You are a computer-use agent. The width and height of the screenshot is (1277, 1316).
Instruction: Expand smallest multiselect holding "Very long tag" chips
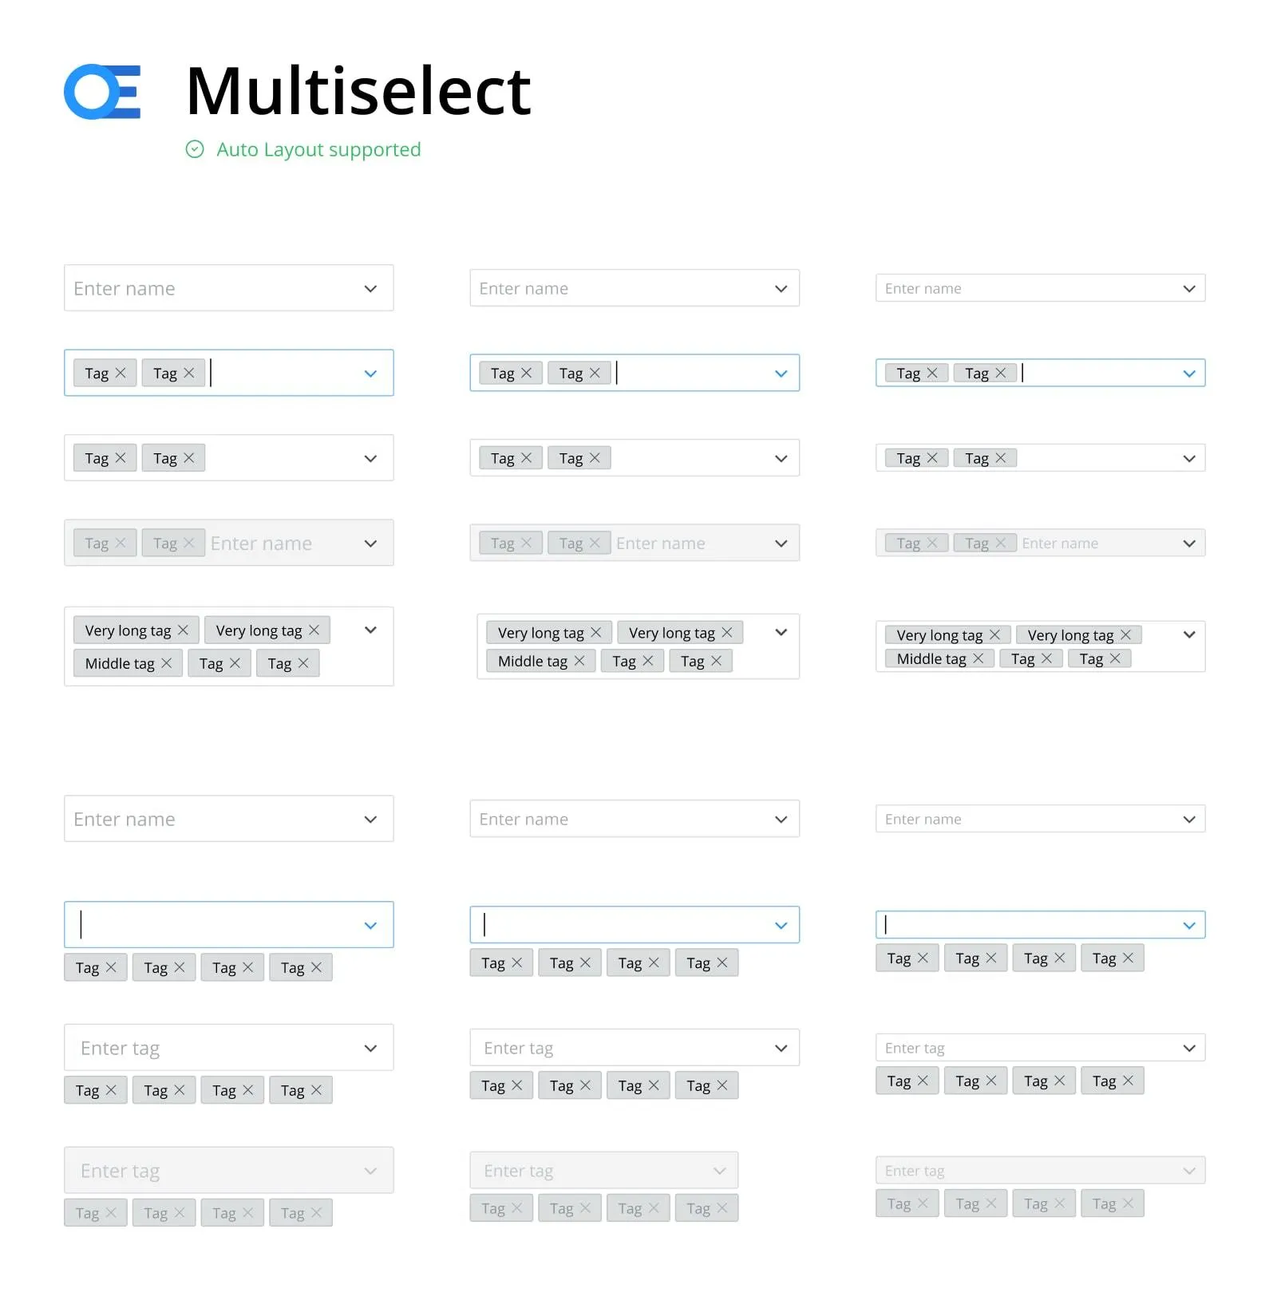(x=1189, y=634)
